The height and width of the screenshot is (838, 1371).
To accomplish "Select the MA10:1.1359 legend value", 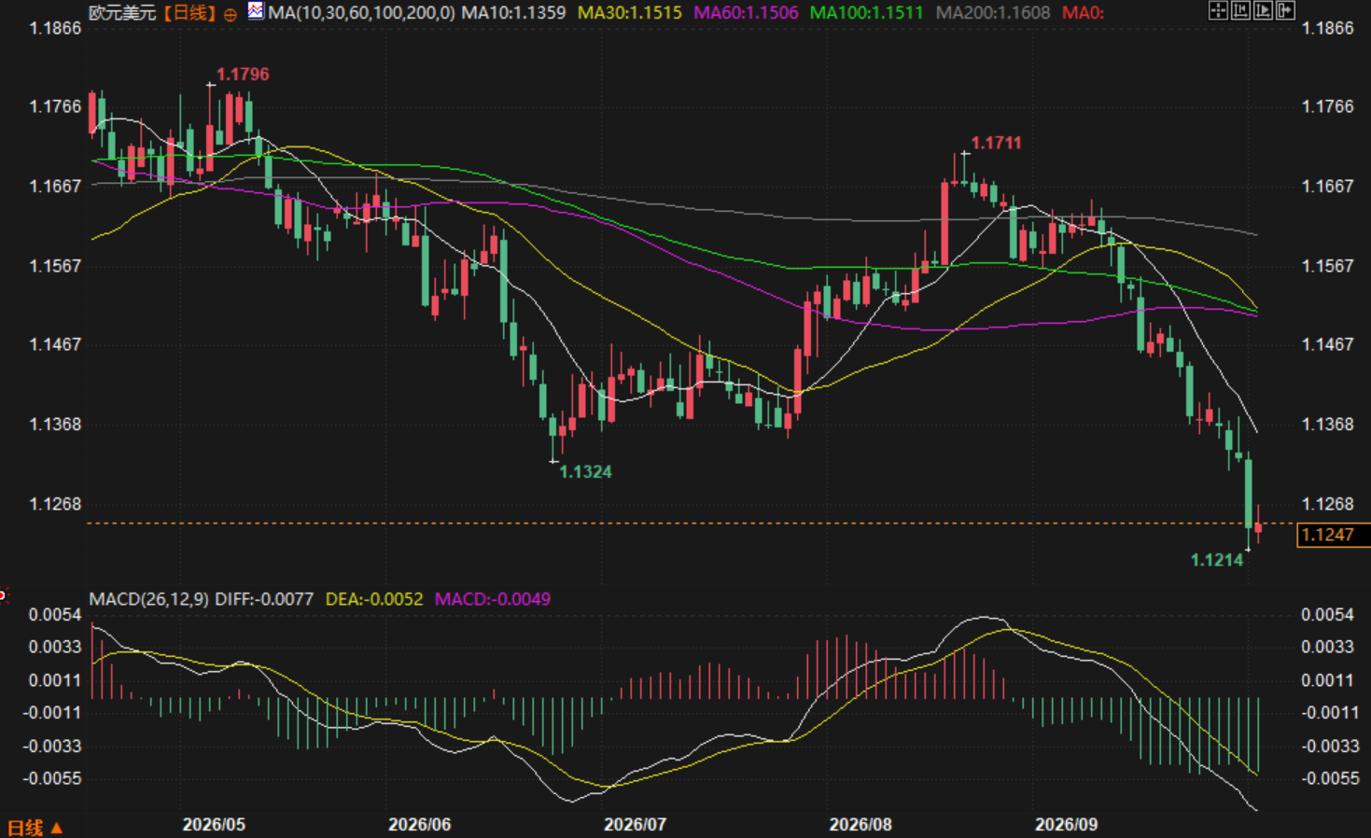I will click(x=513, y=13).
